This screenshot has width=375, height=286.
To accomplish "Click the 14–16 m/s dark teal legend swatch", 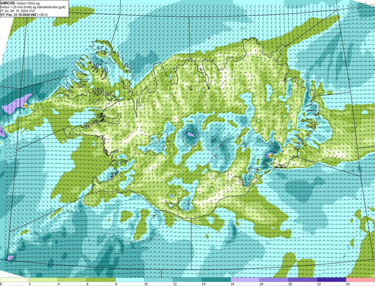I will (216, 280).
